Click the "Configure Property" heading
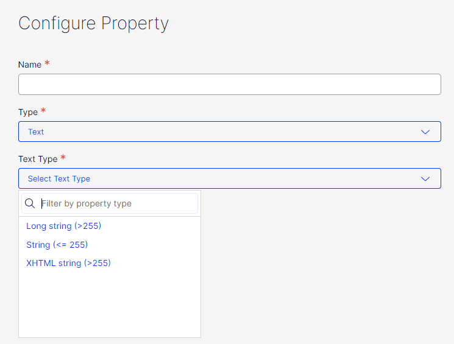 [93, 23]
